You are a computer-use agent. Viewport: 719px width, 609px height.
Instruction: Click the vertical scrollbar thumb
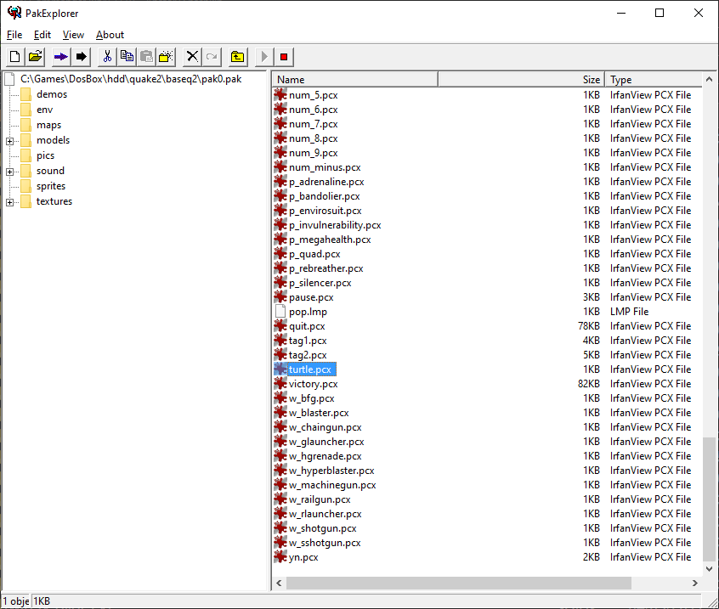pos(709,499)
